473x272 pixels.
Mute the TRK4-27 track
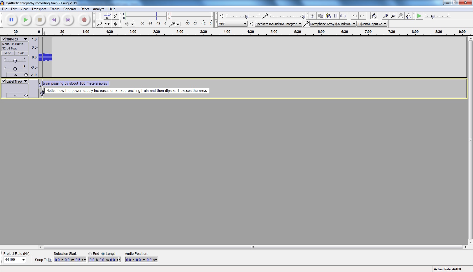click(x=8, y=53)
